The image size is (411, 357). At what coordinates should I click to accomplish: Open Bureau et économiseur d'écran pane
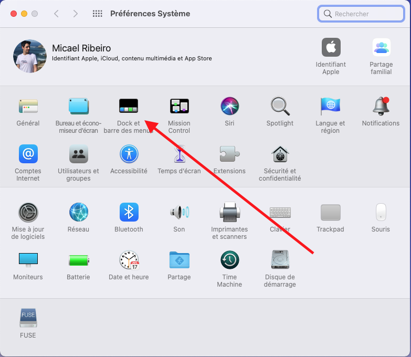pyautogui.click(x=78, y=107)
